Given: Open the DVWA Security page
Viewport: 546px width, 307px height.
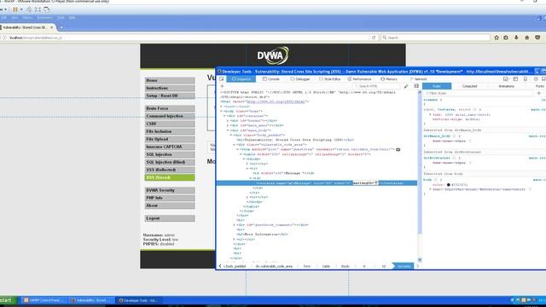Looking at the screenshot, I should click(x=170, y=190).
